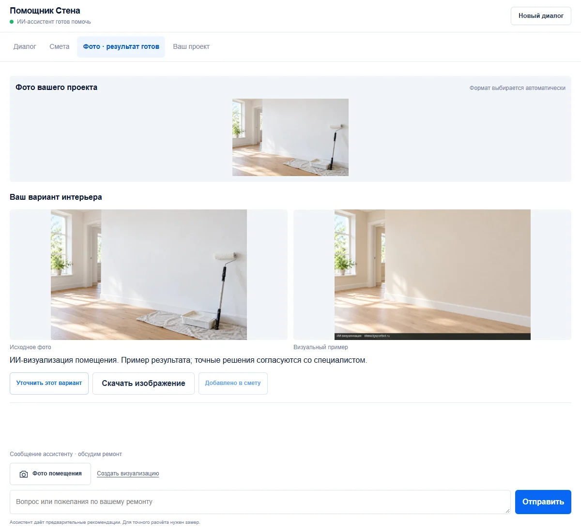The image size is (581, 532).
Task: View the Визуальный пример beige wall image
Action: 432,275
